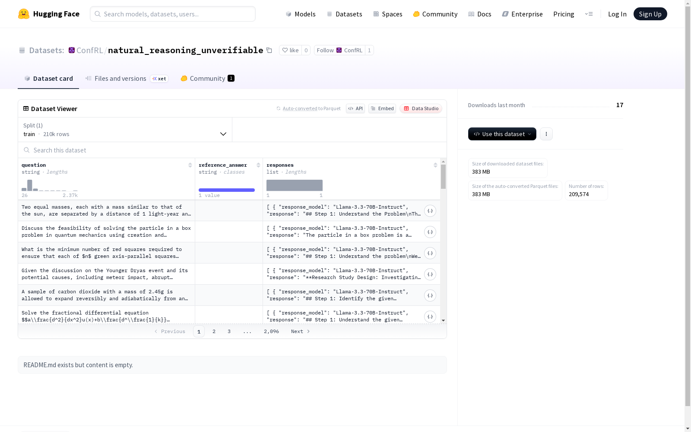Click the Dataset Viewer table icon

click(x=26, y=108)
